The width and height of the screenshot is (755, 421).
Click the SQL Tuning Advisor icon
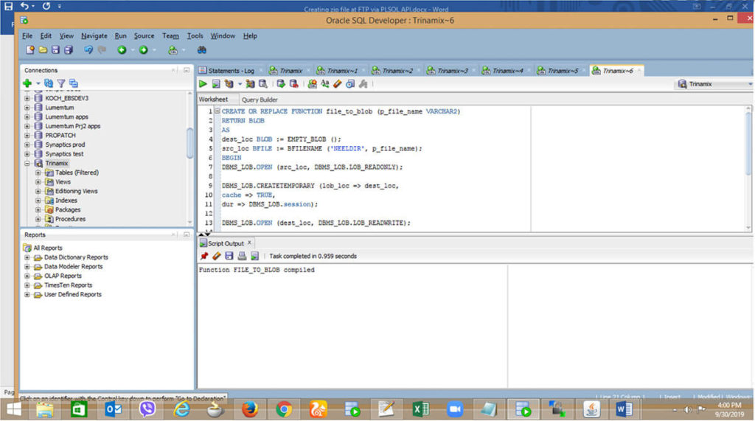pyautogui.click(x=263, y=84)
